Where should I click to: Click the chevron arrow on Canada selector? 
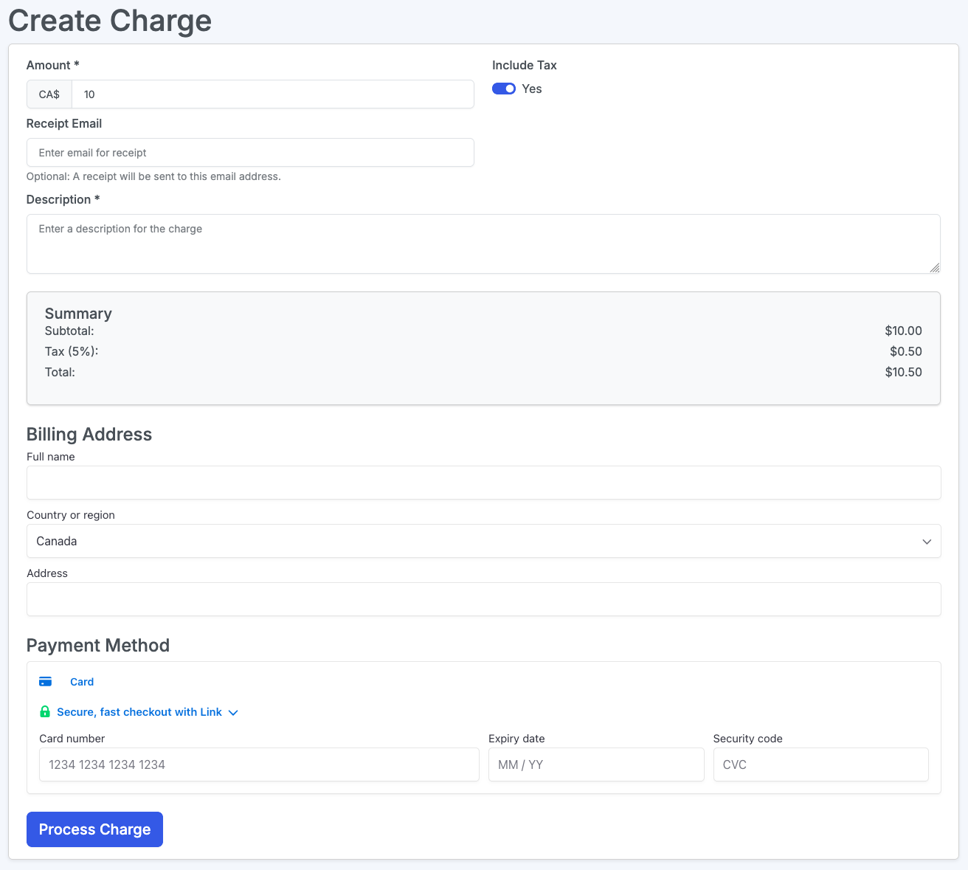tap(927, 542)
